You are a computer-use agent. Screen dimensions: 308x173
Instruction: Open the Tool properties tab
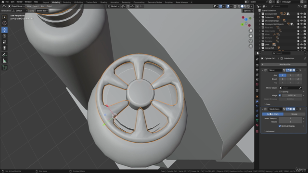coord(257,59)
